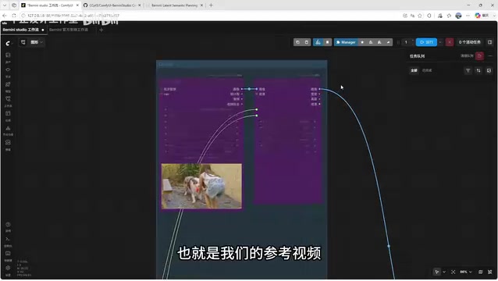This screenshot has width=498, height=281.
Task: Open the Model Library sidebar panel
Action: tap(8, 84)
